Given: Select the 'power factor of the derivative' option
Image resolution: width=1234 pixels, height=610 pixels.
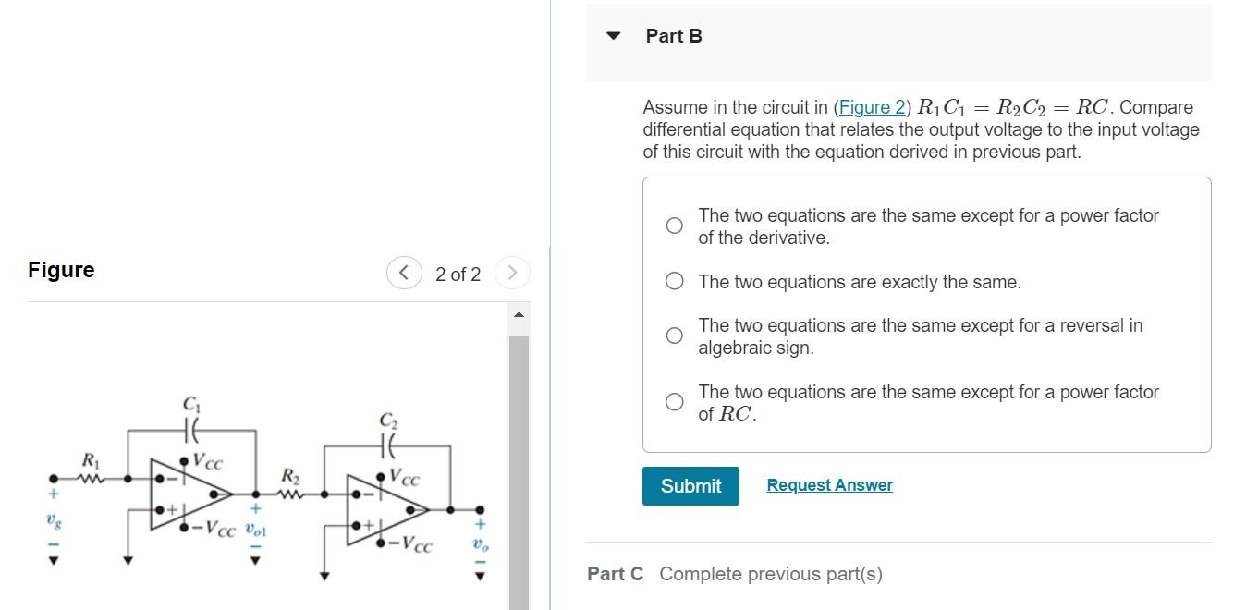Looking at the screenshot, I should 674,225.
